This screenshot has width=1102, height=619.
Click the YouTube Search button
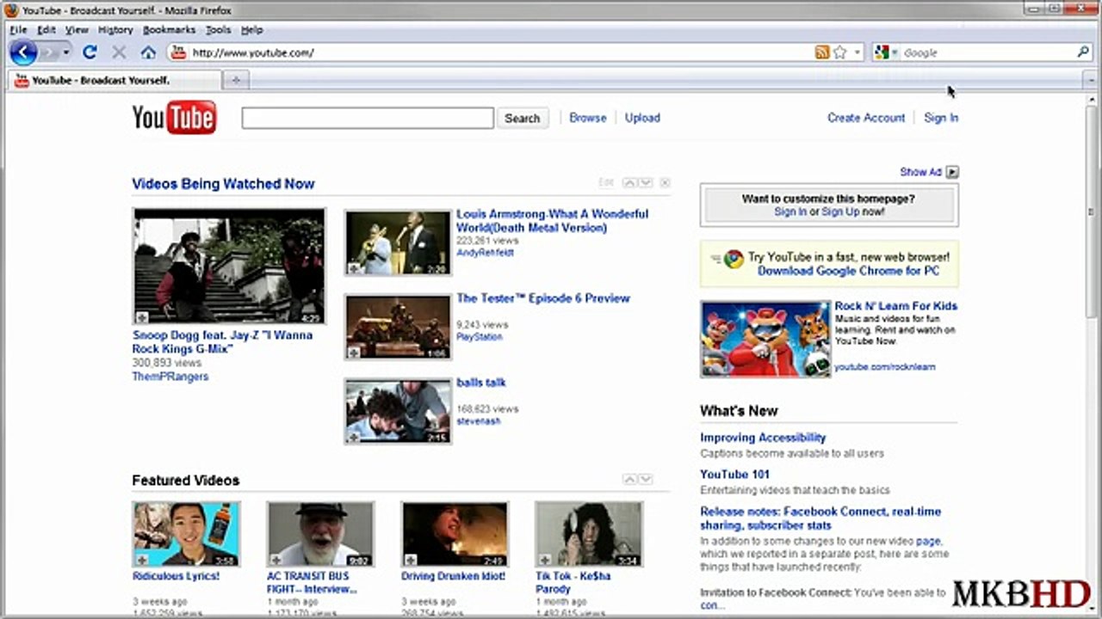click(x=523, y=119)
